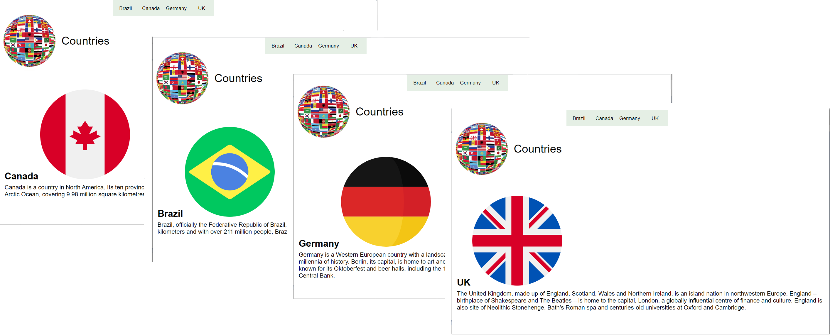Click the UK heading above description
The height and width of the screenshot is (335, 830).
[x=463, y=282]
